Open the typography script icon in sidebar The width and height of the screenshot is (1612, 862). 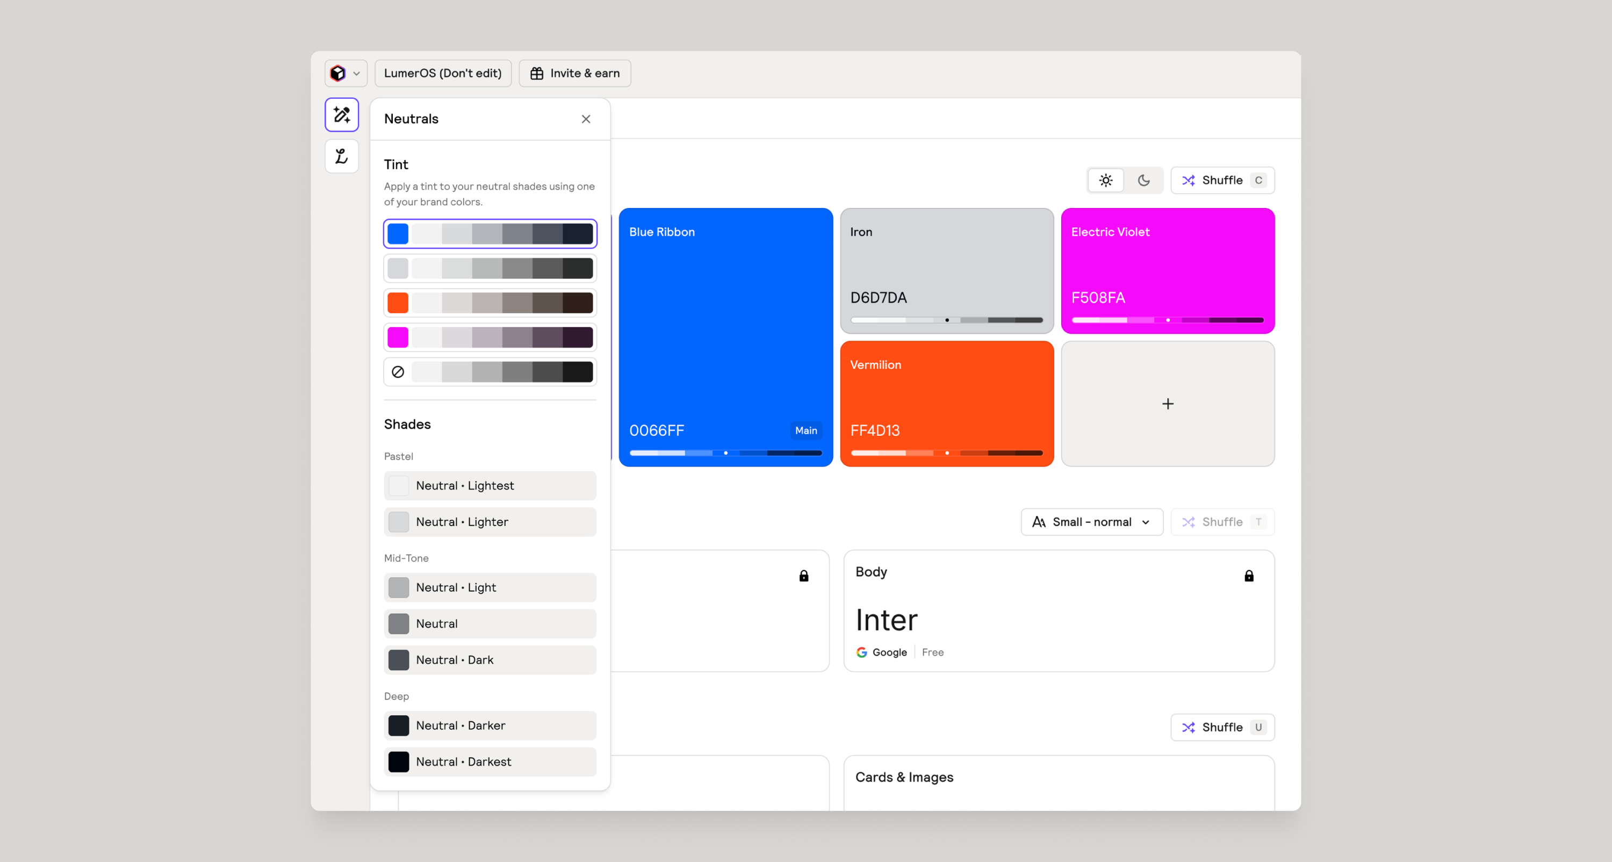tap(342, 156)
